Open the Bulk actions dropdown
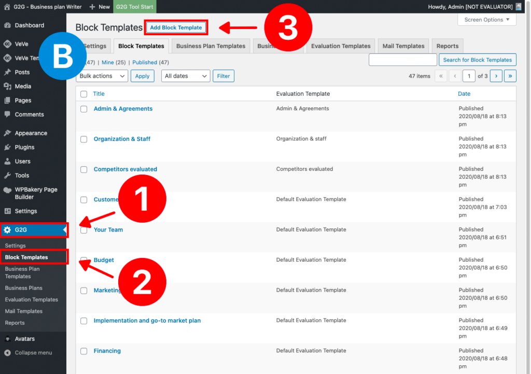Image resolution: width=531 pixels, height=374 pixels. coord(102,76)
